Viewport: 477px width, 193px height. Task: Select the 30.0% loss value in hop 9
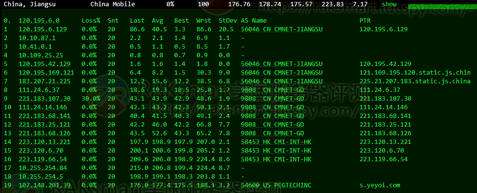[x=91, y=99]
